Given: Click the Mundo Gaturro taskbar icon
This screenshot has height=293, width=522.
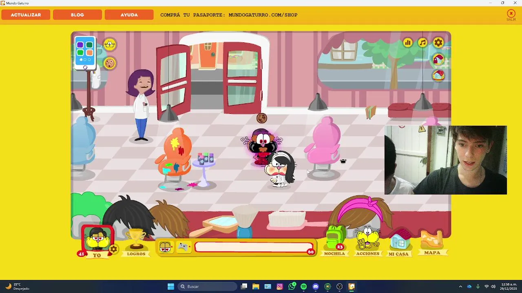Looking at the screenshot, I should [x=352, y=286].
